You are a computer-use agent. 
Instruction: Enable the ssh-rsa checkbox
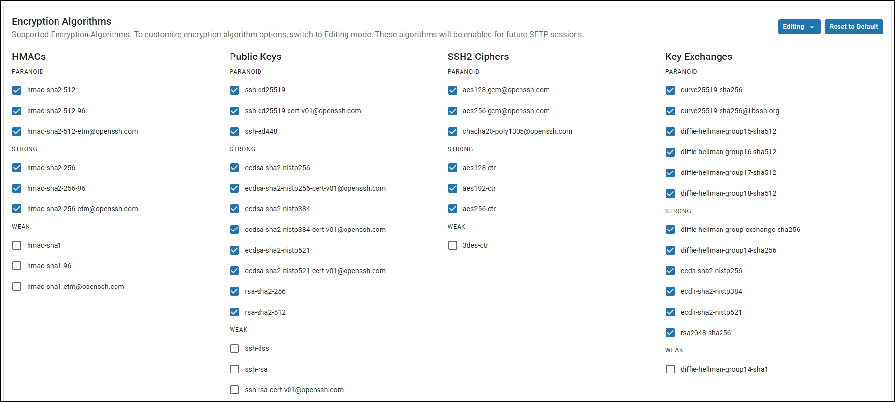[234, 369]
